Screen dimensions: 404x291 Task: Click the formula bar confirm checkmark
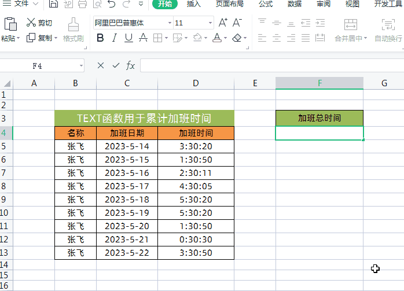116,66
